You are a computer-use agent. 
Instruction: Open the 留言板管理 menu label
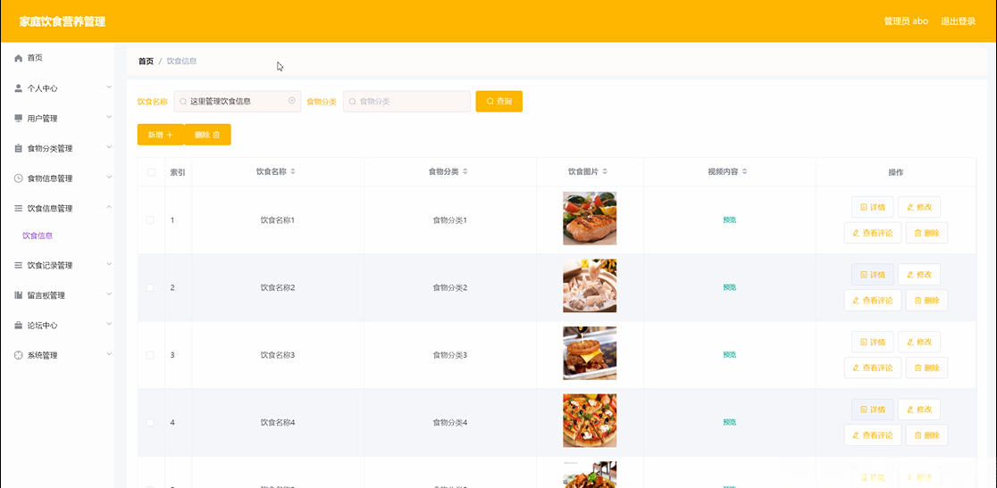pyautogui.click(x=46, y=295)
